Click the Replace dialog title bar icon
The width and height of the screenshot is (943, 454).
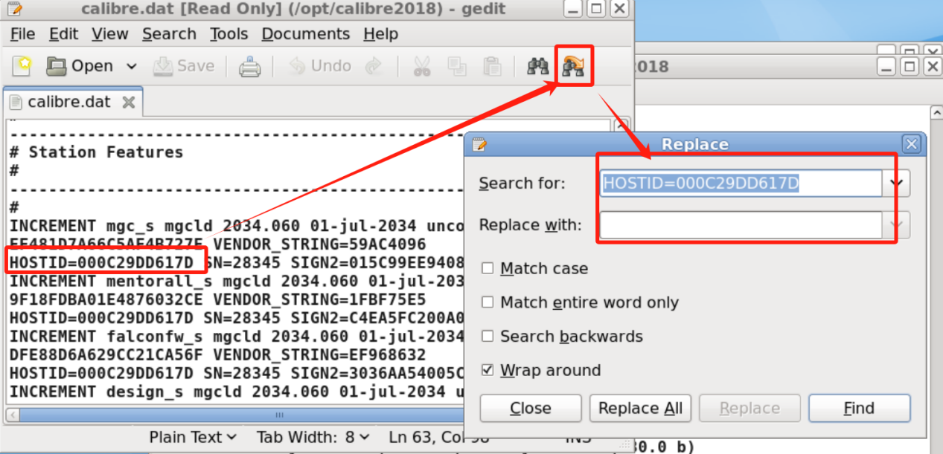coord(479,144)
